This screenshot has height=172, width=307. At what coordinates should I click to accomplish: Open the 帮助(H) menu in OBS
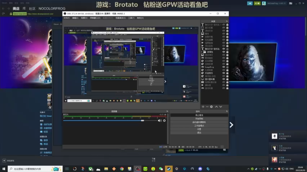click(140, 18)
